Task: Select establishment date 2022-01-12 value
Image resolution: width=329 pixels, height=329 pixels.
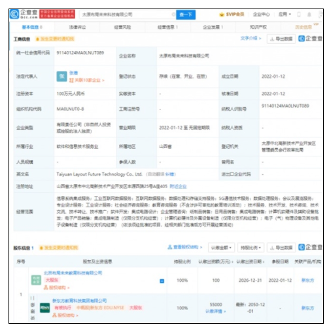Action: click(273, 76)
